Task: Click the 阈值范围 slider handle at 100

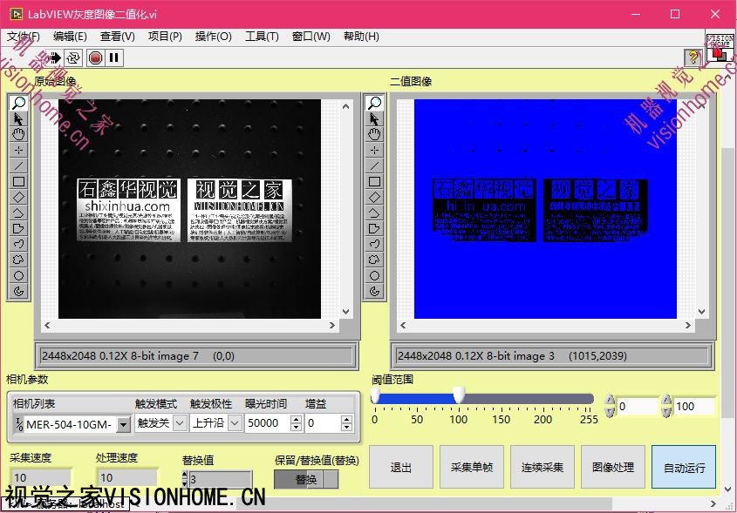Action: tap(458, 396)
